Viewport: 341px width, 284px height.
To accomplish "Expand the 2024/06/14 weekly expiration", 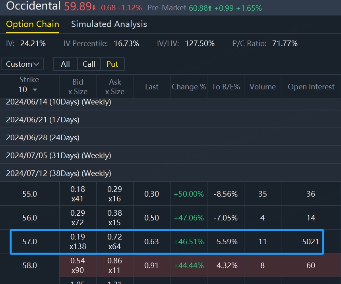I will tap(58, 102).
